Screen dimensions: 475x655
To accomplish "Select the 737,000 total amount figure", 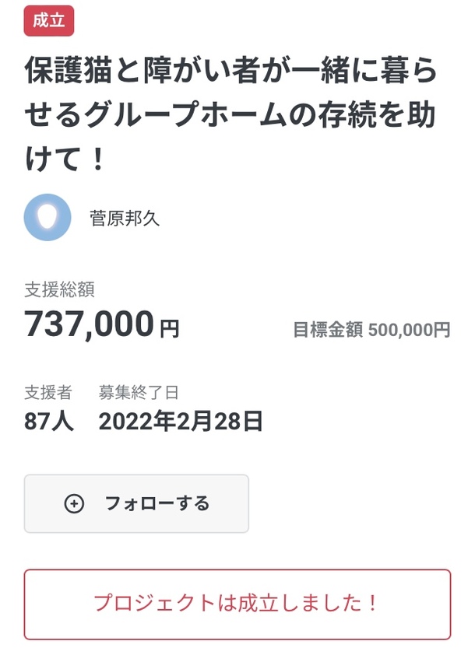I will tap(89, 324).
